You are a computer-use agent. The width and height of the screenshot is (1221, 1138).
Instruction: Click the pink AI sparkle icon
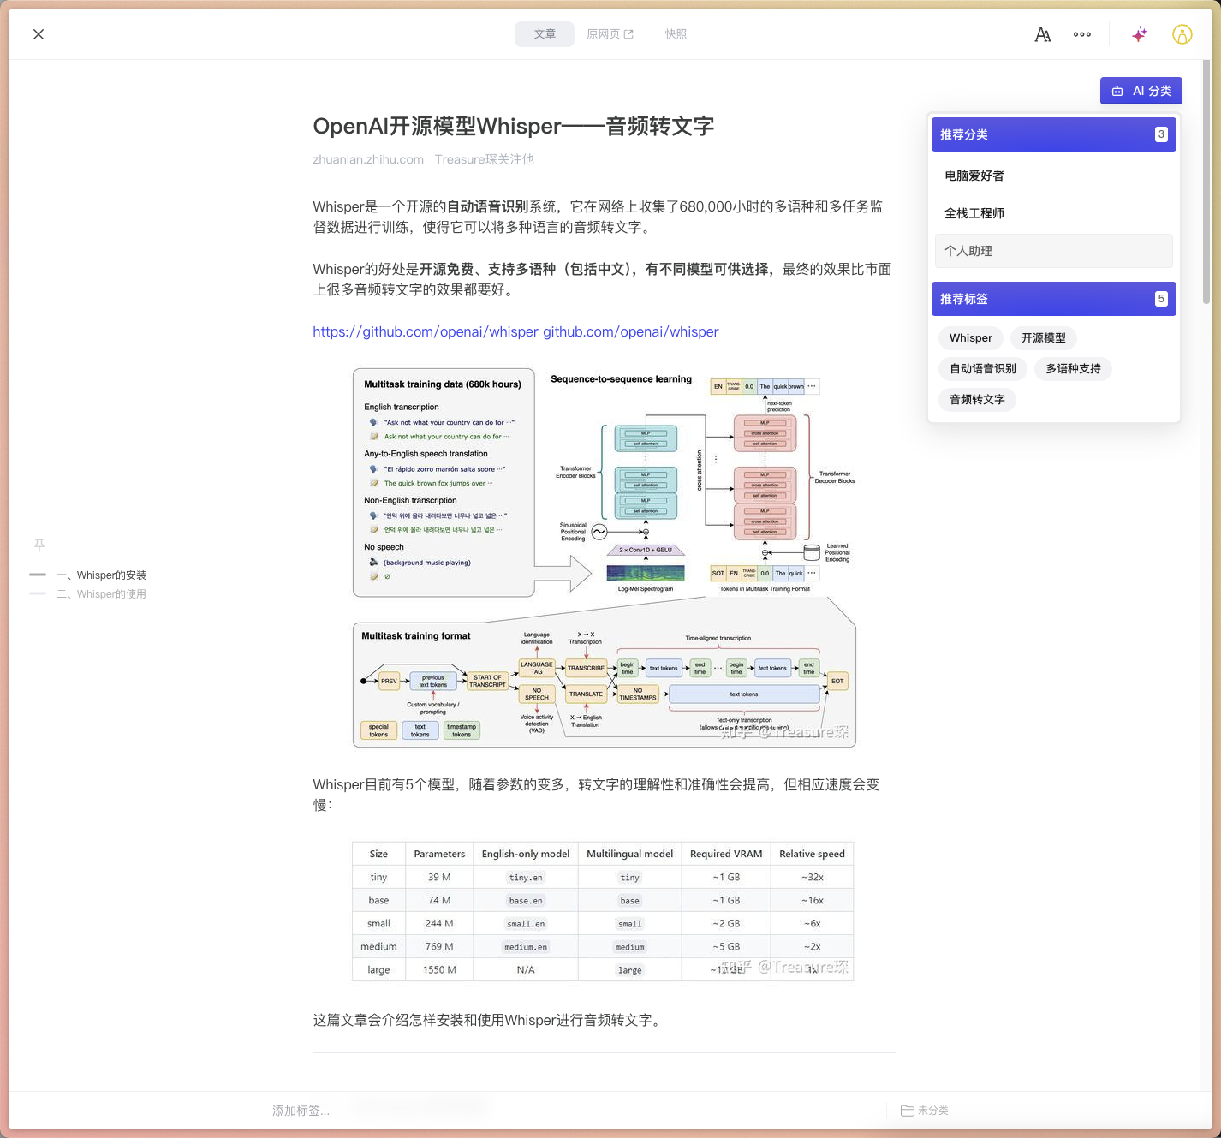pyautogui.click(x=1139, y=34)
